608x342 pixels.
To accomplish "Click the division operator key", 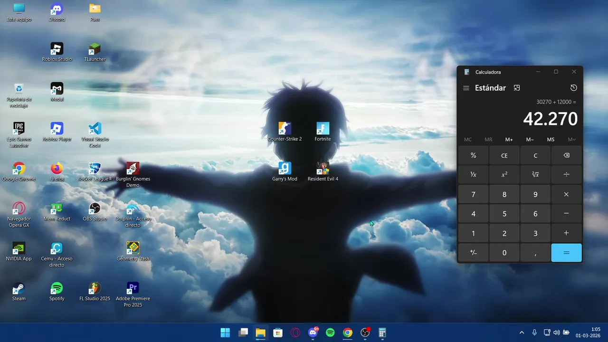I will point(566,175).
